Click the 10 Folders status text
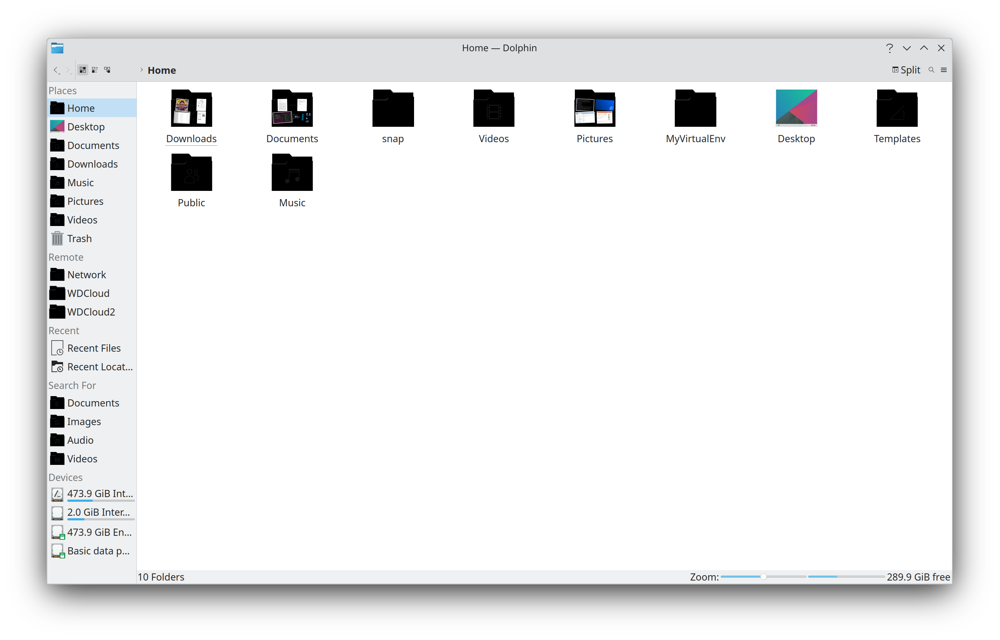Screen dimensions: 1000x640 [161, 577]
